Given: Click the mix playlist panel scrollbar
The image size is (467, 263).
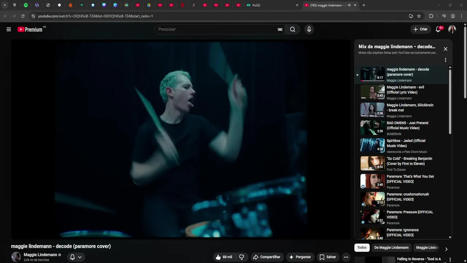Looking at the screenshot, I should (450, 101).
